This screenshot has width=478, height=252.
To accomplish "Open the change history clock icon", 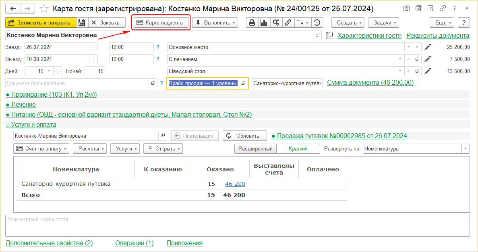I will (318, 23).
